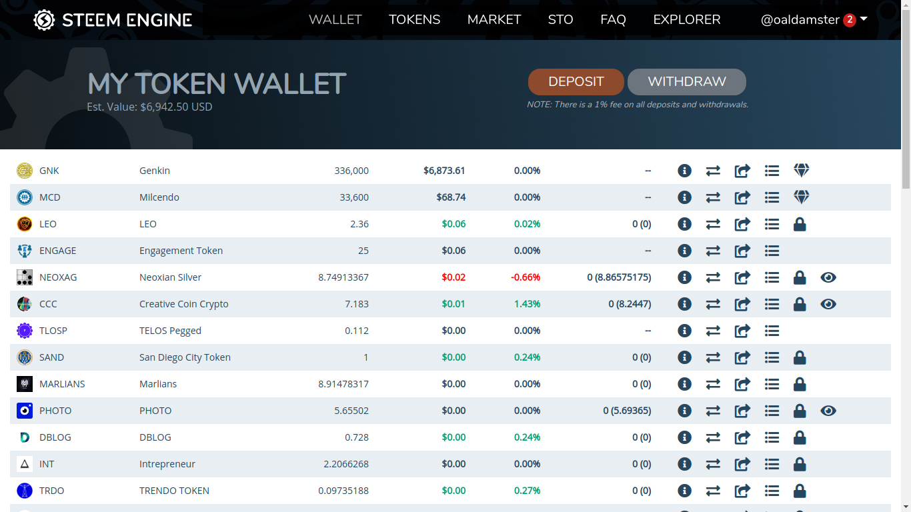The width and height of the screenshot is (911, 512).
Task: Click the share-arrow icon in TLOSP row
Action: click(x=742, y=331)
